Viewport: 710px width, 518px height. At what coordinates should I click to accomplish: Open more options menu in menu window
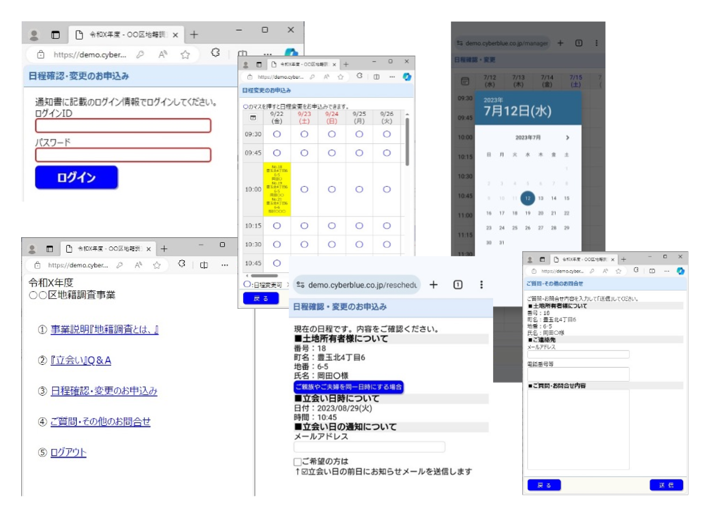pyautogui.click(x=225, y=265)
